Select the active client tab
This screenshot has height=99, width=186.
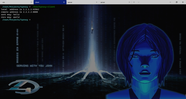coord(50,2)
